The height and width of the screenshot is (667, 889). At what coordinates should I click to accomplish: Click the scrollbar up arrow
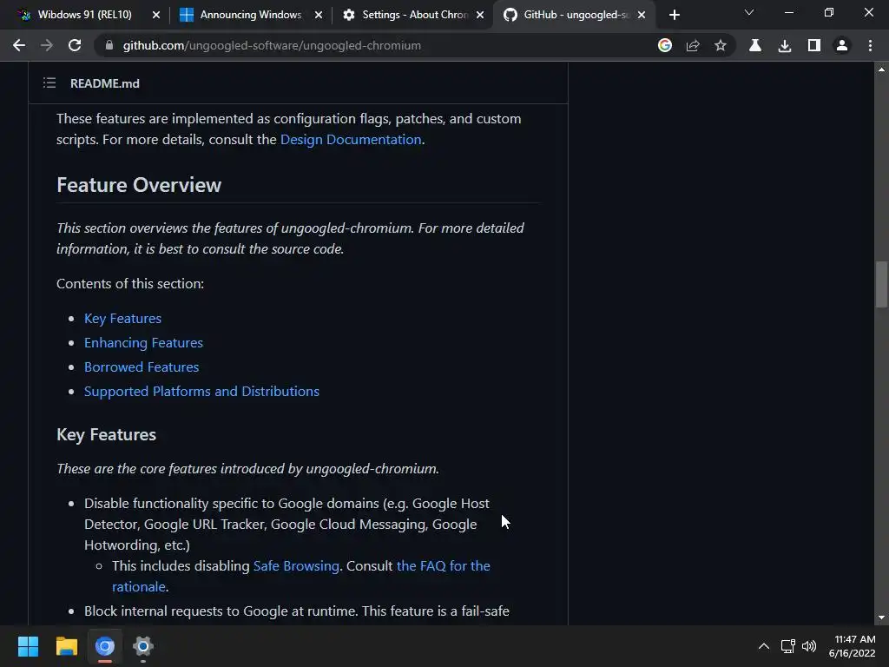click(881, 69)
